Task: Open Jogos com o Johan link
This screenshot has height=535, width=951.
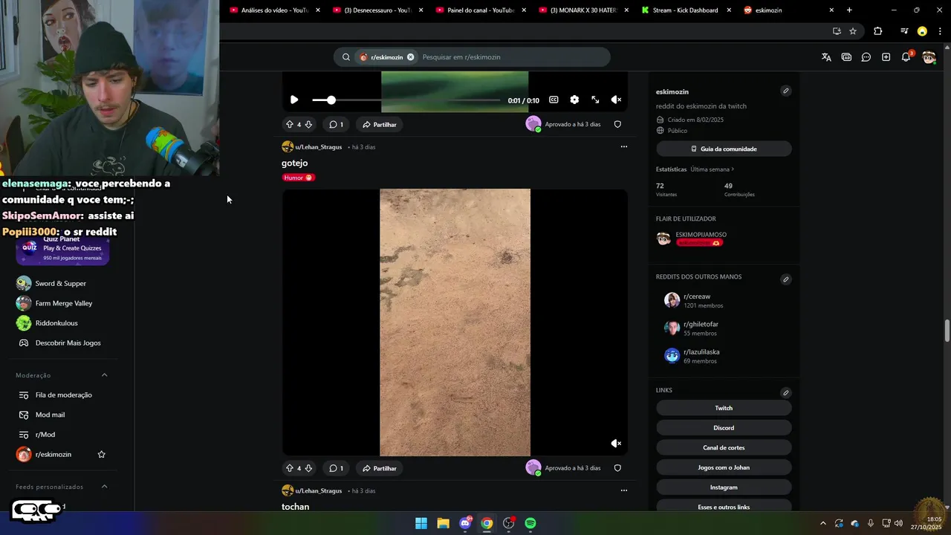Action: coord(724,467)
